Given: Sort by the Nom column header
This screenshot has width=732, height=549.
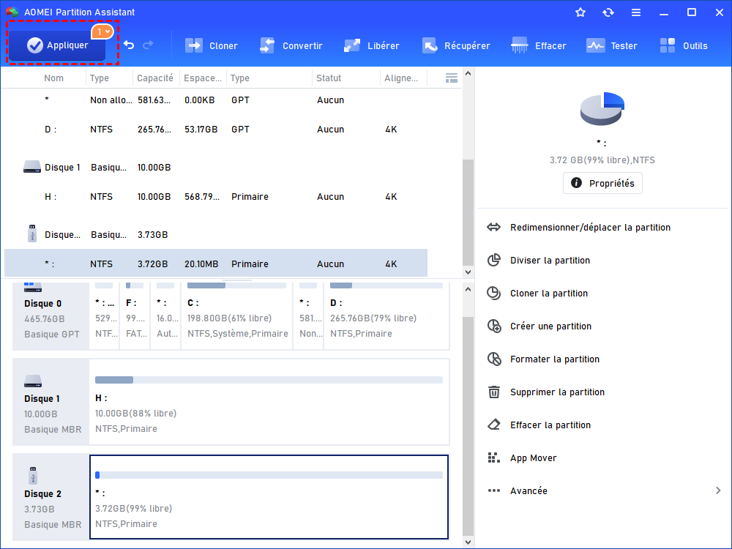Looking at the screenshot, I should pyautogui.click(x=53, y=78).
